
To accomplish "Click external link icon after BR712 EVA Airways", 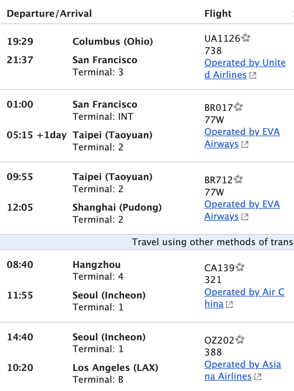I will (x=245, y=217).
